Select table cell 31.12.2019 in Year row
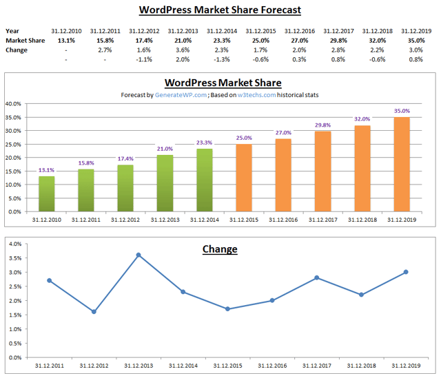 [416, 31]
